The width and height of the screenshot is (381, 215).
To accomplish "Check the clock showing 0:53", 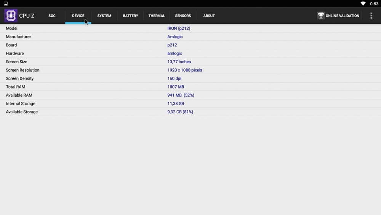I will point(374,4).
